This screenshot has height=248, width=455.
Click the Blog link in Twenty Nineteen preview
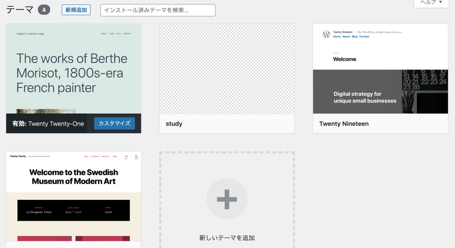355,37
